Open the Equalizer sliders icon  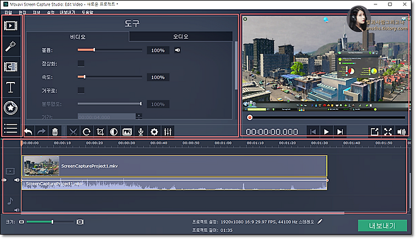point(168,132)
